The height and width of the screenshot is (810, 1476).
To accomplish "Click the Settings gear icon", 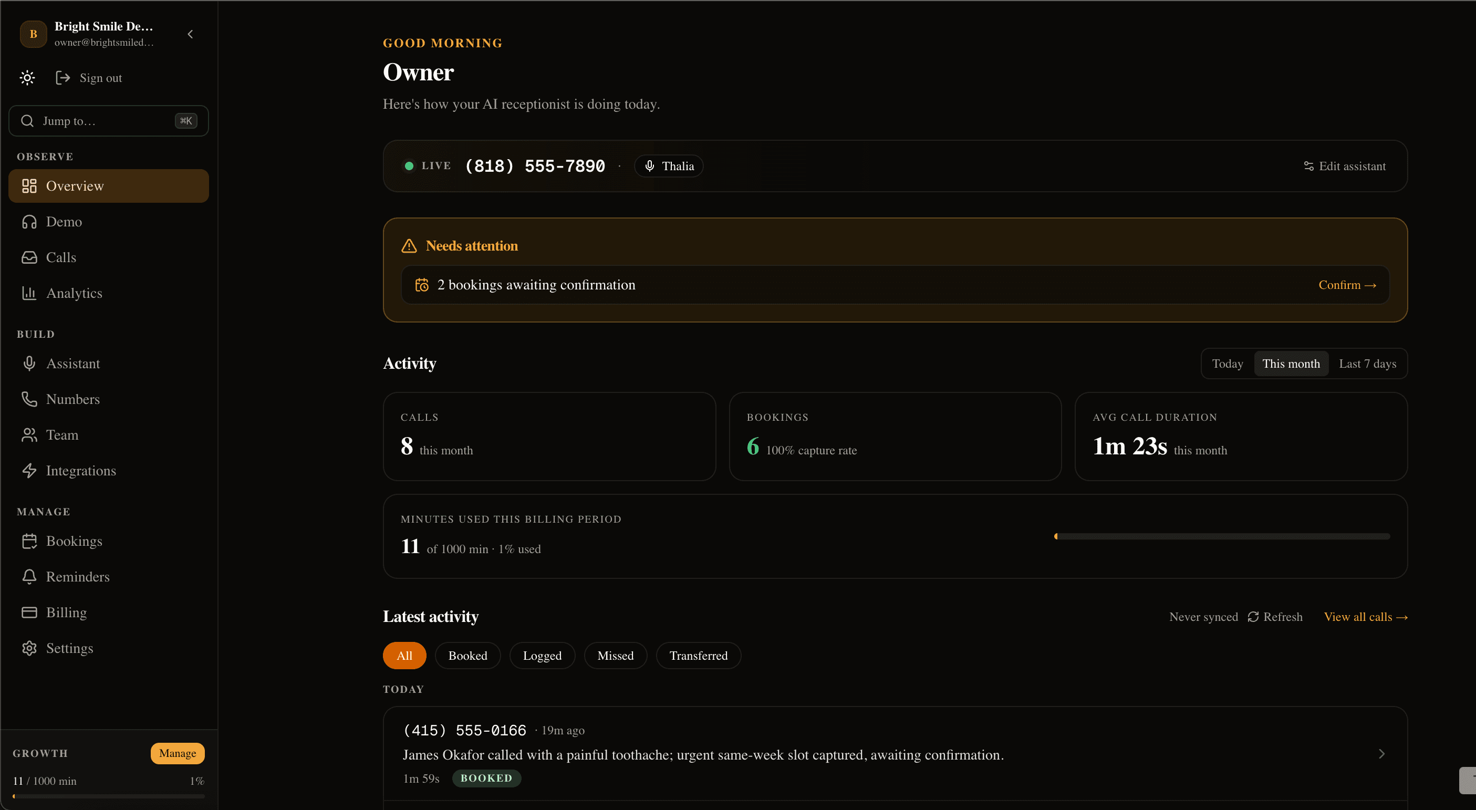I will (x=29, y=648).
